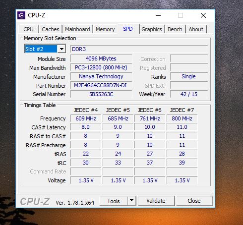Click the 800 MHz frequency cell
This screenshot has height=225, width=243.
(x=182, y=118)
